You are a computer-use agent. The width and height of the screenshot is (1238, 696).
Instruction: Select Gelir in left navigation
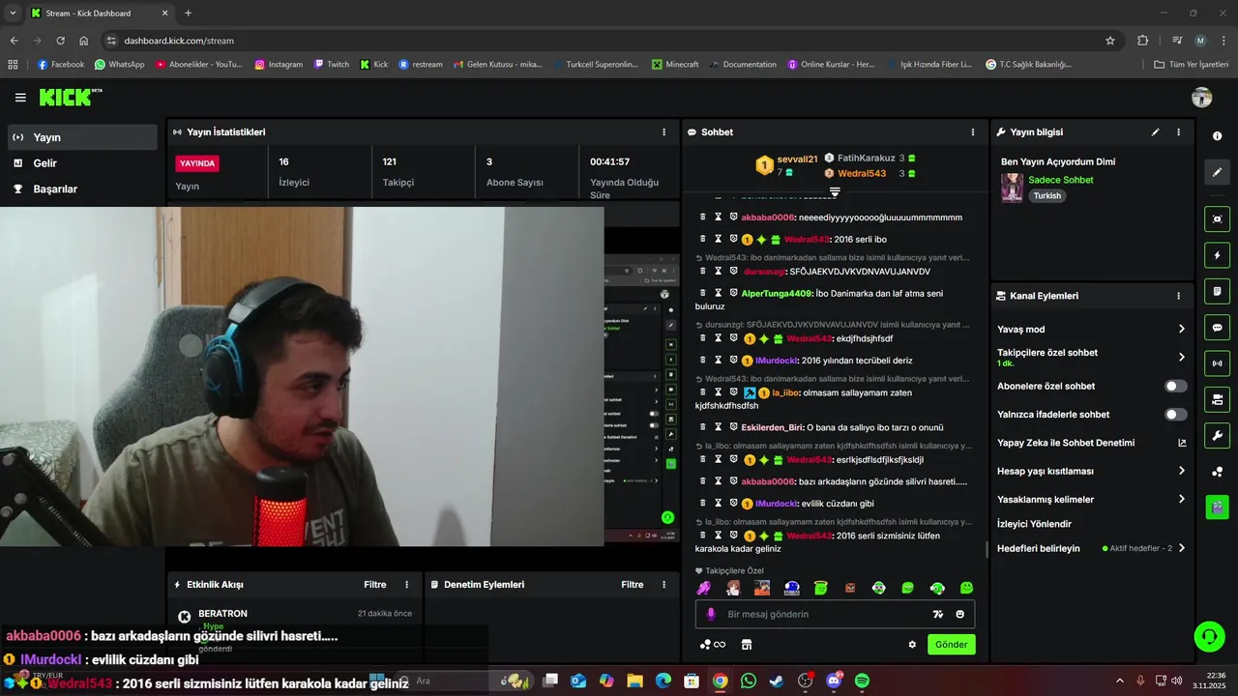point(82,163)
